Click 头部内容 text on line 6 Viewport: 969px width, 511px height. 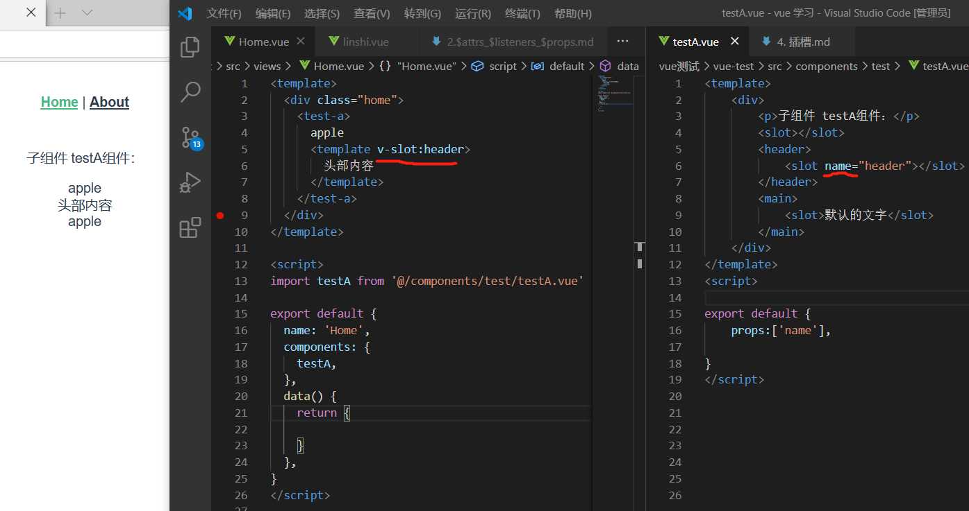(349, 166)
